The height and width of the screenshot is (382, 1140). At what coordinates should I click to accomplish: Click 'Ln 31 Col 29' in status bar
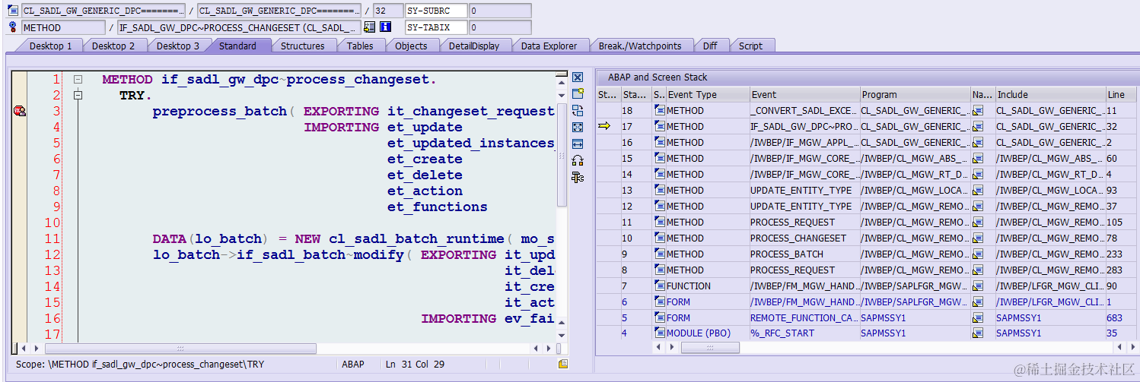coord(415,365)
